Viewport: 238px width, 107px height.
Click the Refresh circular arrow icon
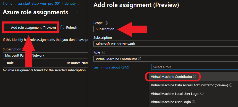62,27
